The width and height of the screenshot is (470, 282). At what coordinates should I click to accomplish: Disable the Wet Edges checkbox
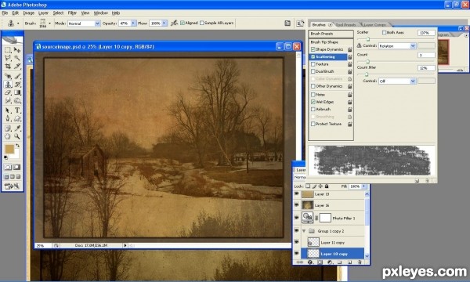pyautogui.click(x=313, y=102)
